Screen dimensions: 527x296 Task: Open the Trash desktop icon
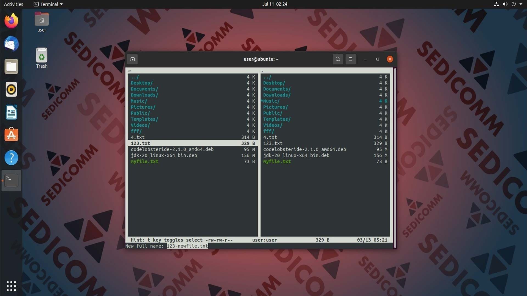(42, 58)
